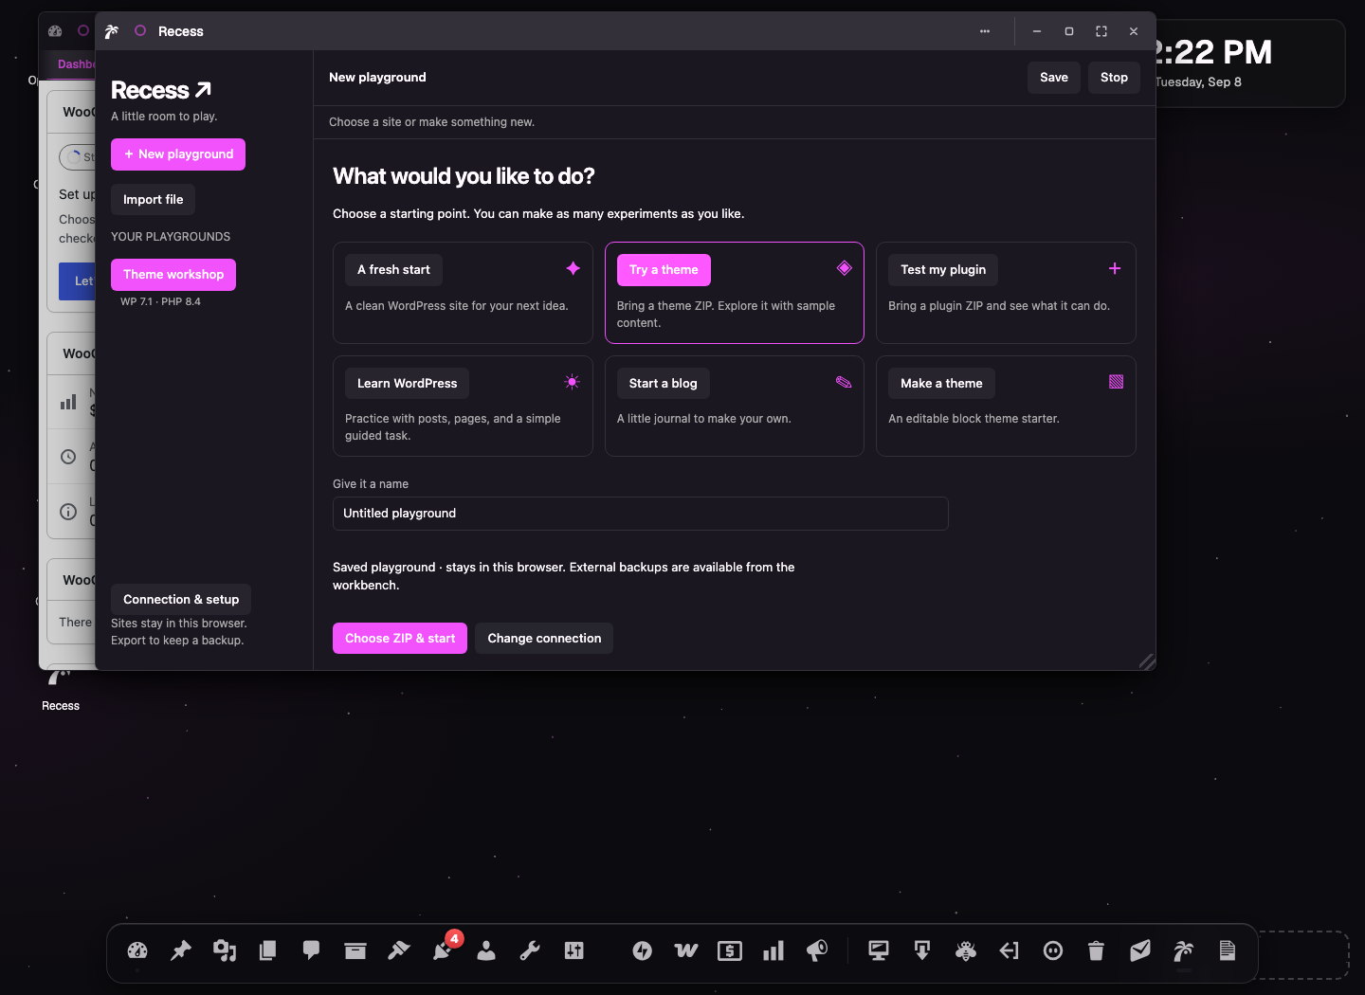Open the Marketing megaphone icon in the dock
Viewport: 1365px width, 995px height.
(817, 950)
